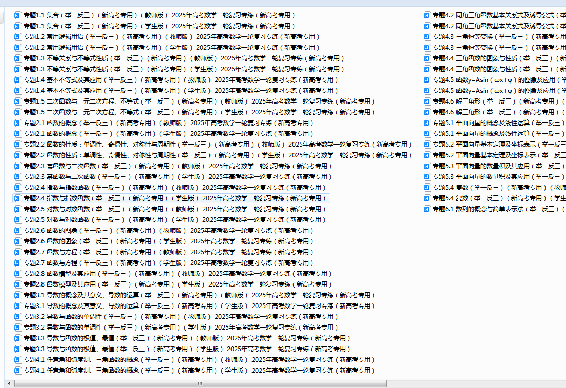Select the file name 专题5.4 复数 教师版 in right column

499,188
